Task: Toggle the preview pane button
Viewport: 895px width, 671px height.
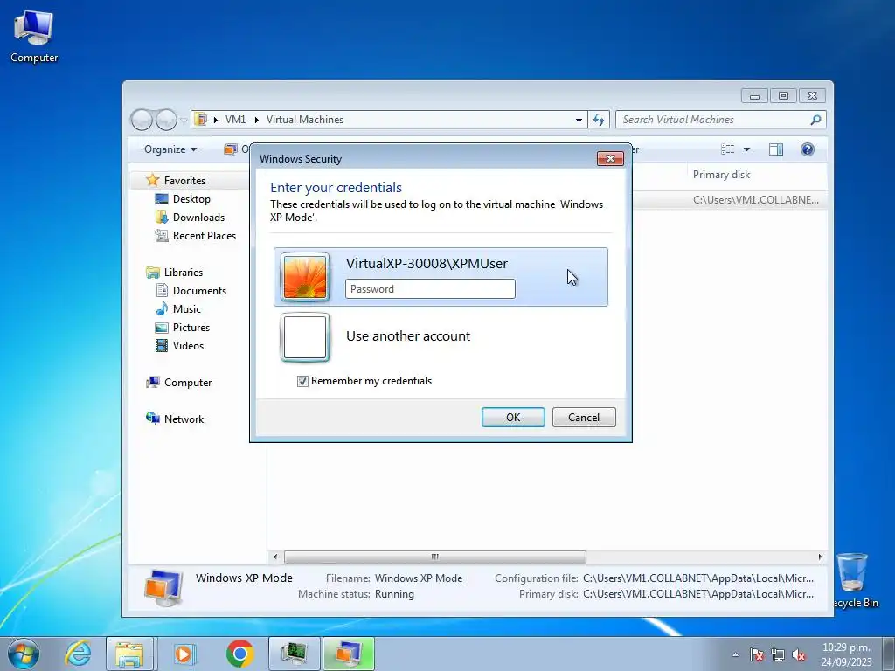Action: point(776,149)
